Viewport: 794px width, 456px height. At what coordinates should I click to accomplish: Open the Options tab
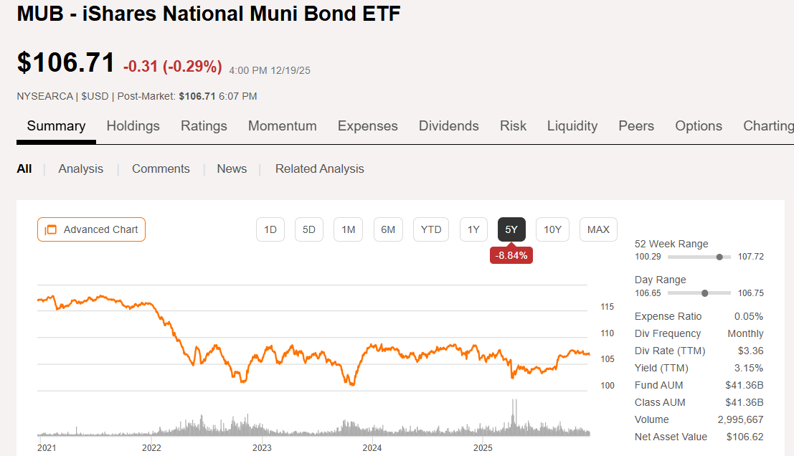(x=698, y=126)
